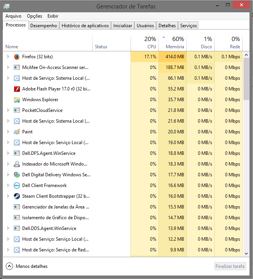Viewport: 253px width, 279px height.
Task: Expand Dell Digital Delivery Windows Service row
Action: (x=8, y=174)
